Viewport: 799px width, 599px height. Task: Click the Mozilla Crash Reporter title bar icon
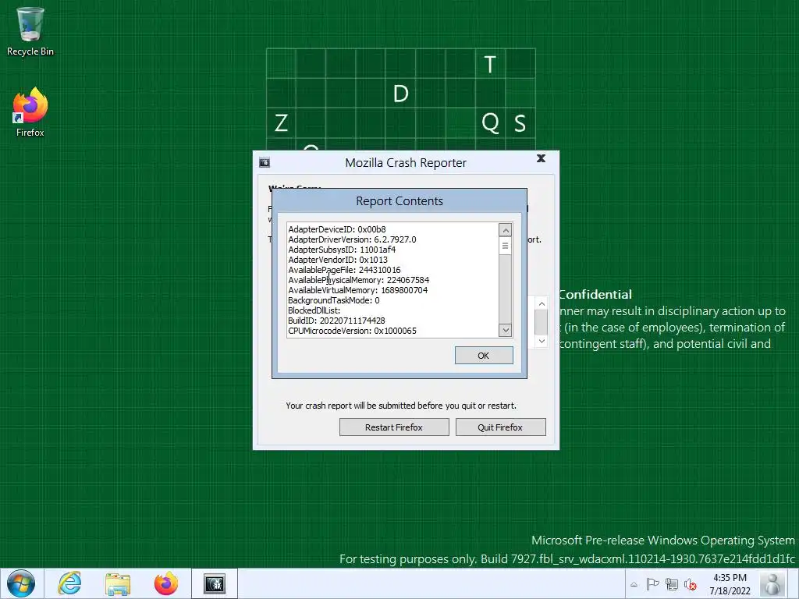[x=265, y=162]
